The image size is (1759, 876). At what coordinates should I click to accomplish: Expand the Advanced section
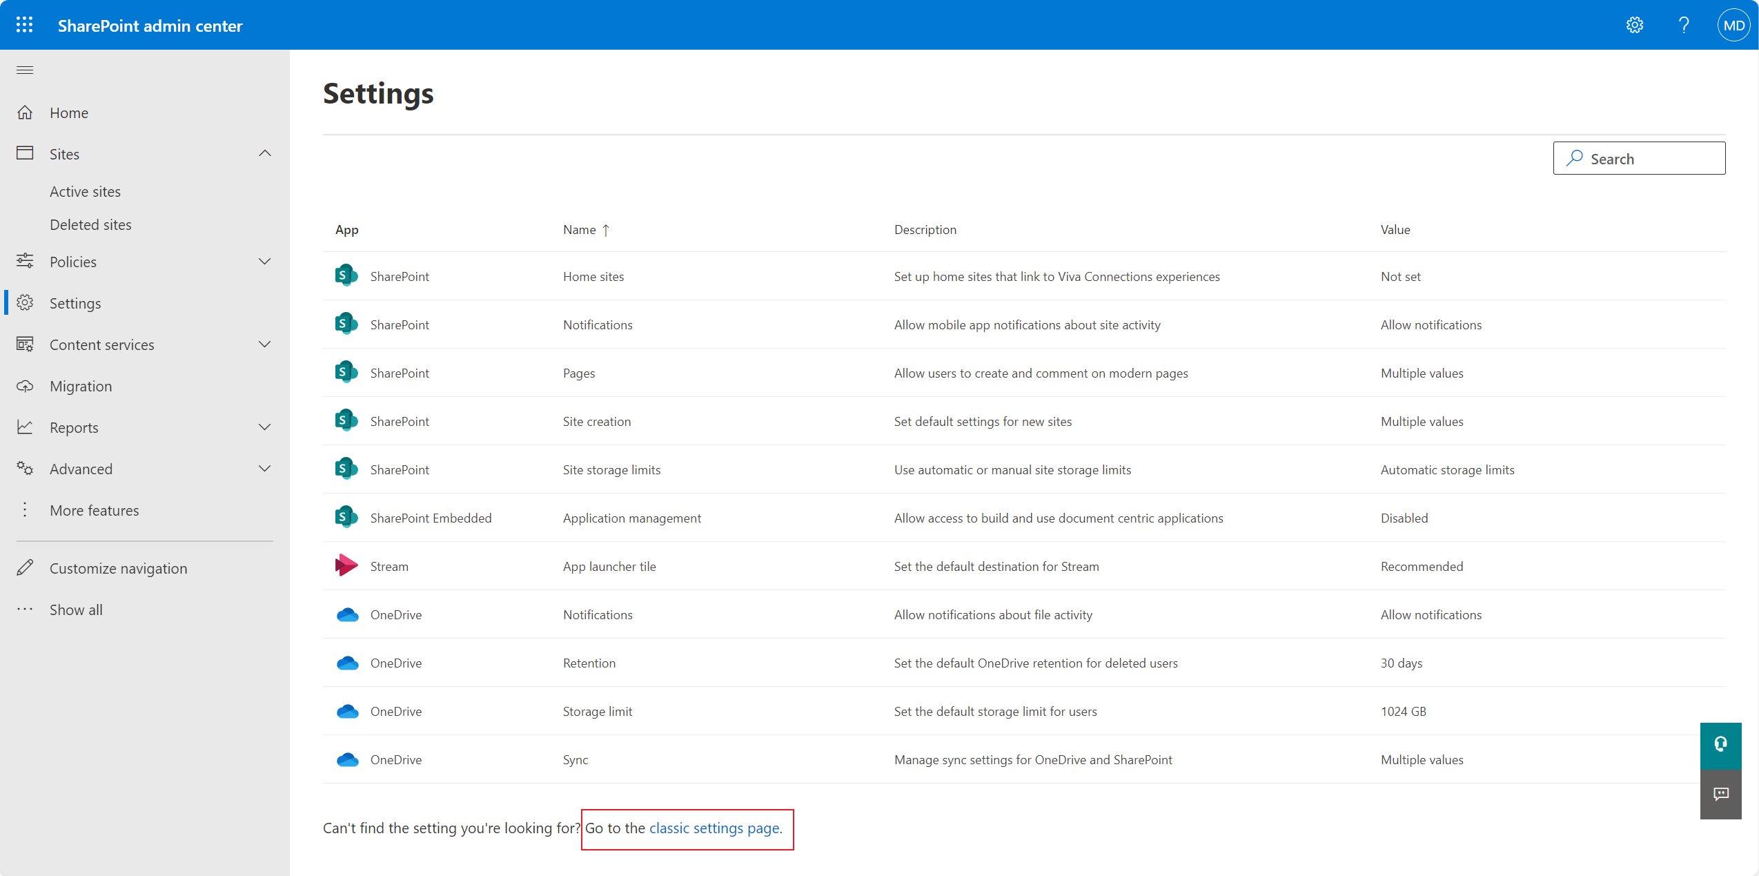(x=264, y=468)
